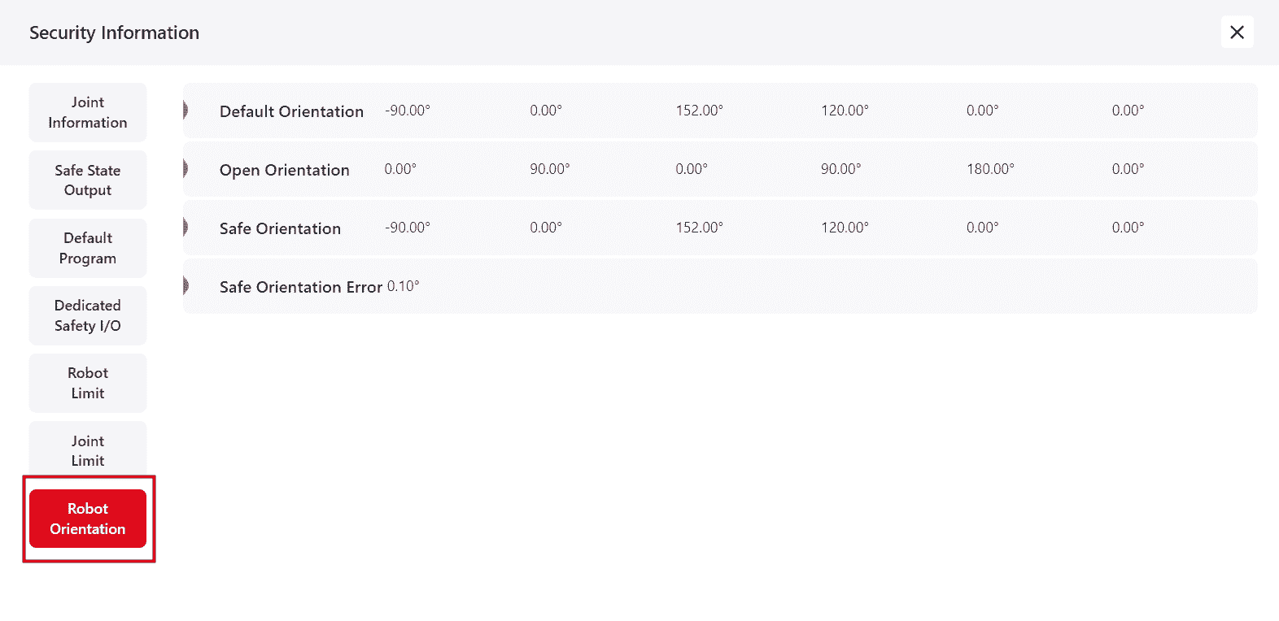Select the Robot Orientation tab
The height and width of the screenshot is (621, 1279).
tap(88, 519)
